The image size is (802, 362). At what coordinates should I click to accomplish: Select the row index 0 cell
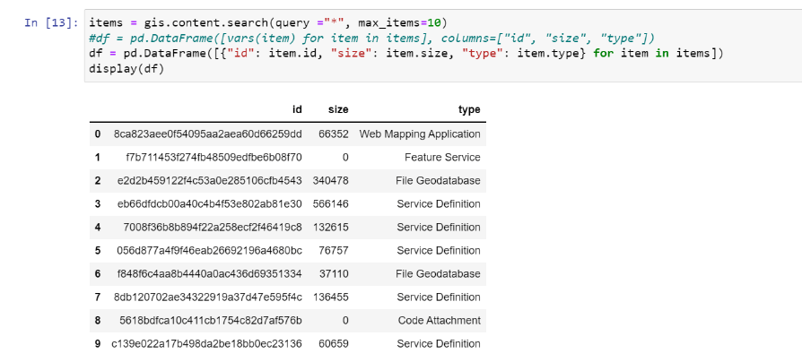coord(97,134)
